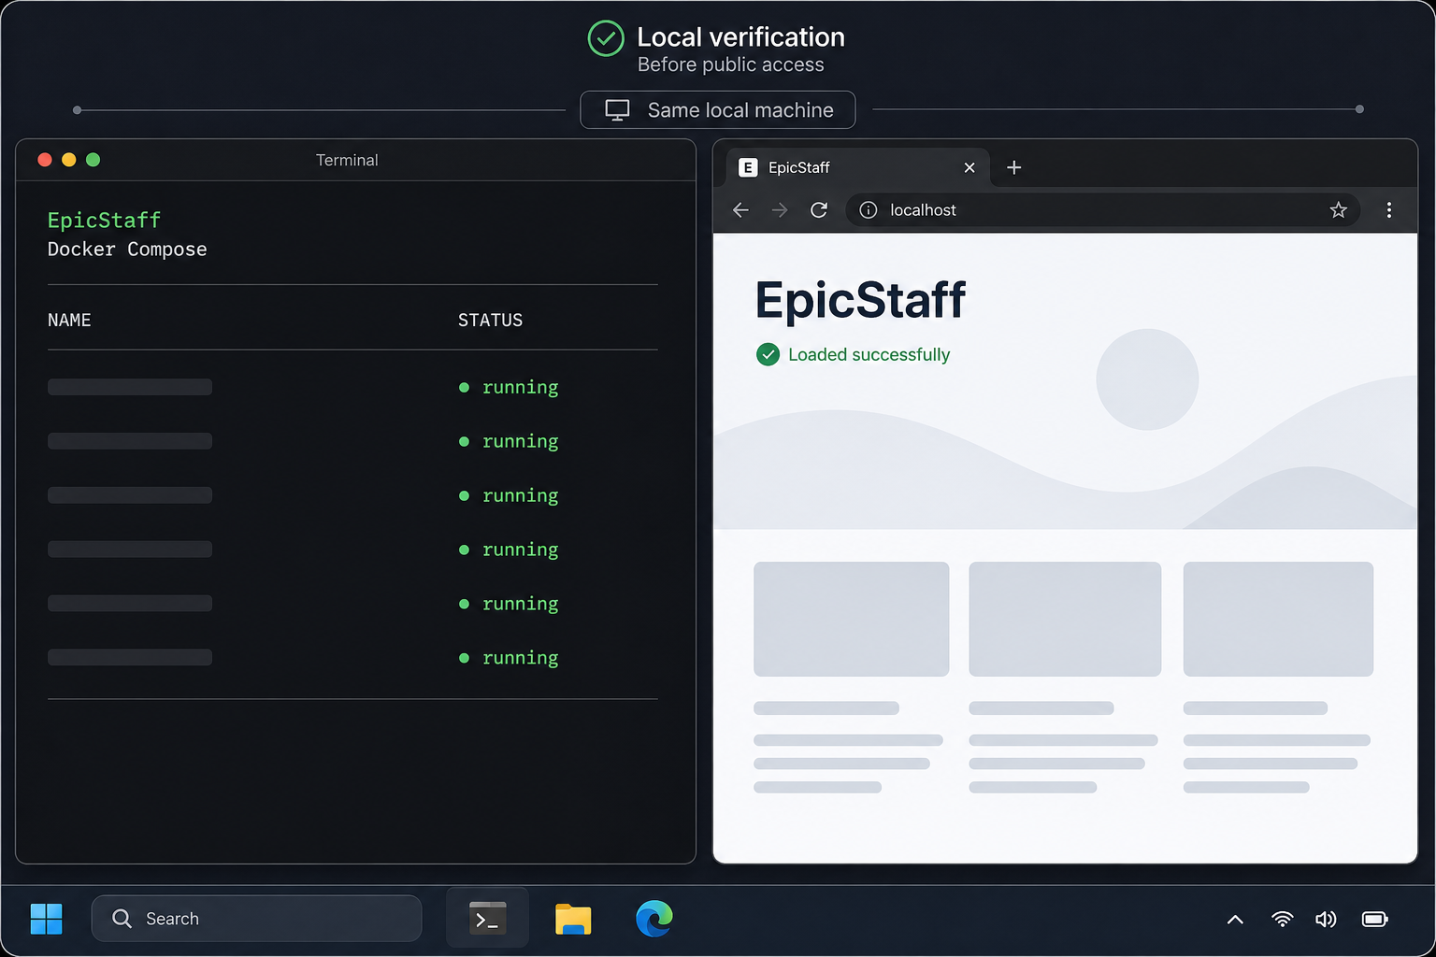Open File Explorer from taskbar
The width and height of the screenshot is (1436, 957).
pyautogui.click(x=573, y=919)
